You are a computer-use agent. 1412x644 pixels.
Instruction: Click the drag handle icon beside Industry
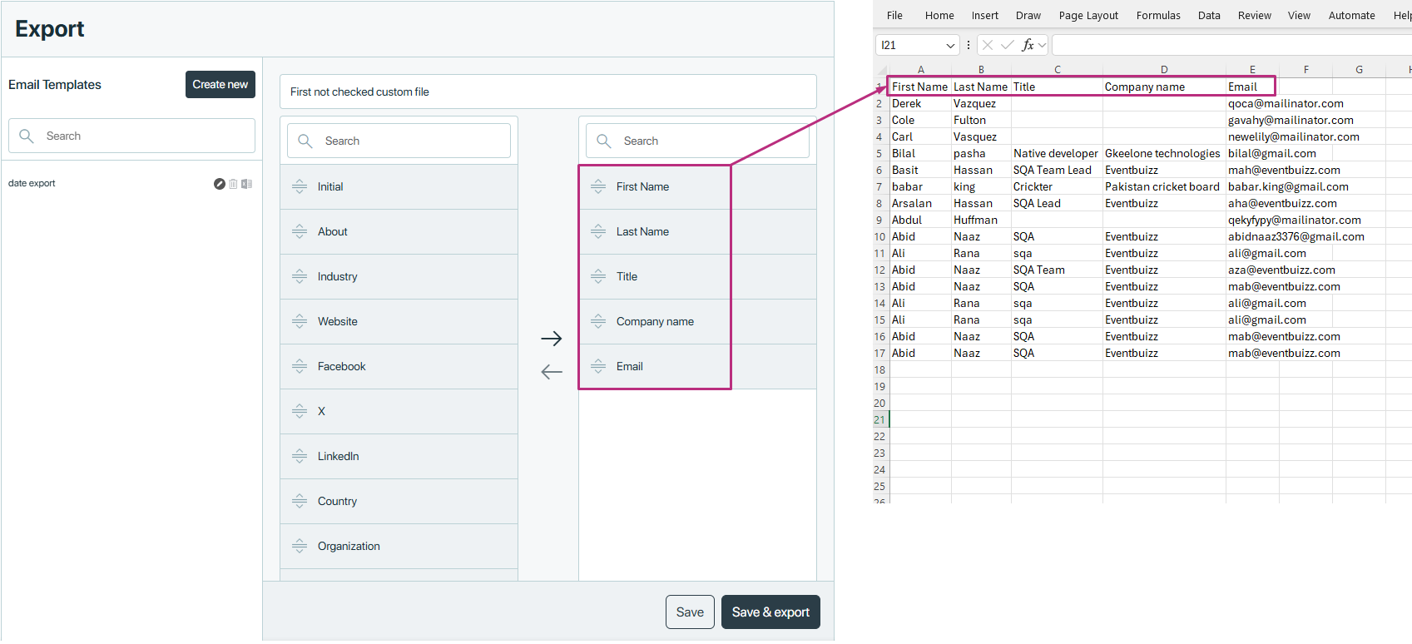pos(300,276)
